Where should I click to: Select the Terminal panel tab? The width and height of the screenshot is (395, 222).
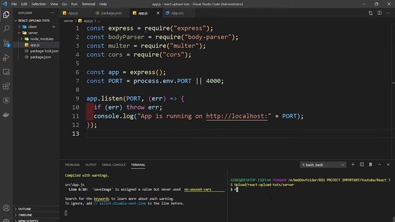(x=138, y=165)
